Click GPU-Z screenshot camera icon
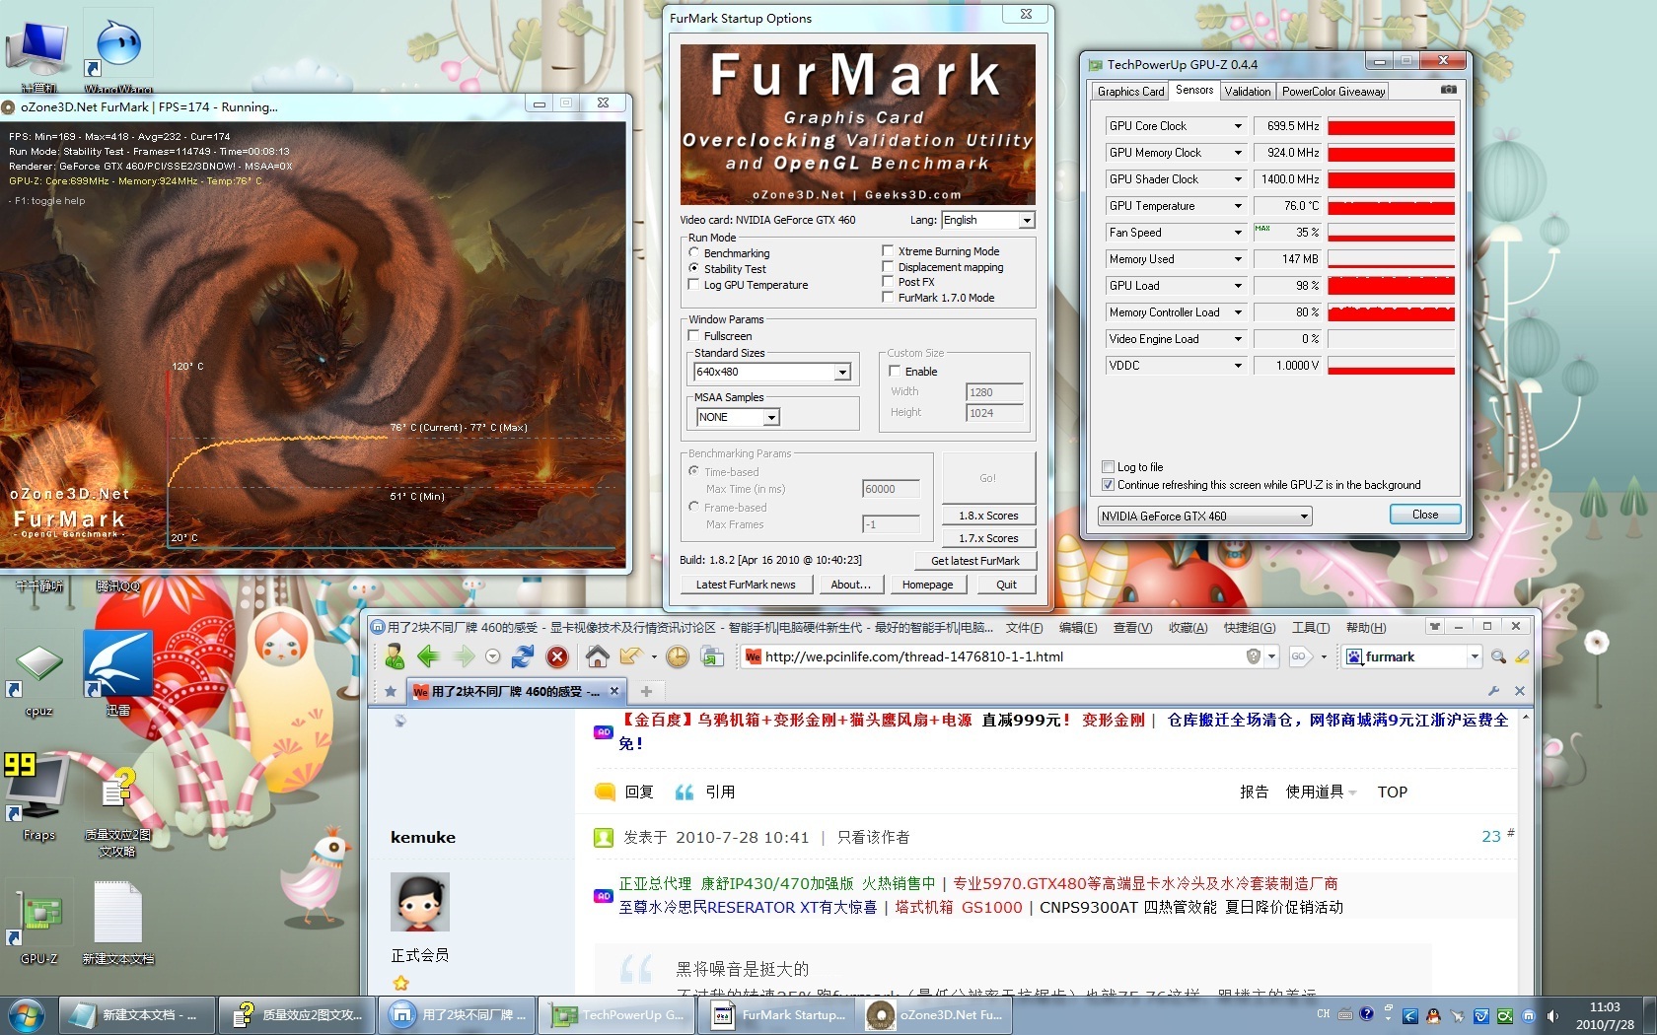The height and width of the screenshot is (1035, 1657). (x=1448, y=91)
